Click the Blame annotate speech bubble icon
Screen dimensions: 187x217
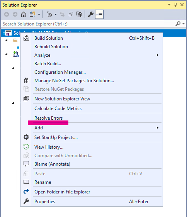tap(26, 164)
